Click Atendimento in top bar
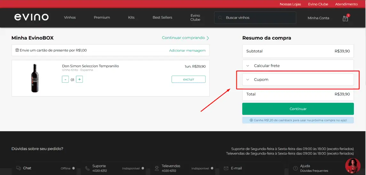 pyautogui.click(x=347, y=4)
